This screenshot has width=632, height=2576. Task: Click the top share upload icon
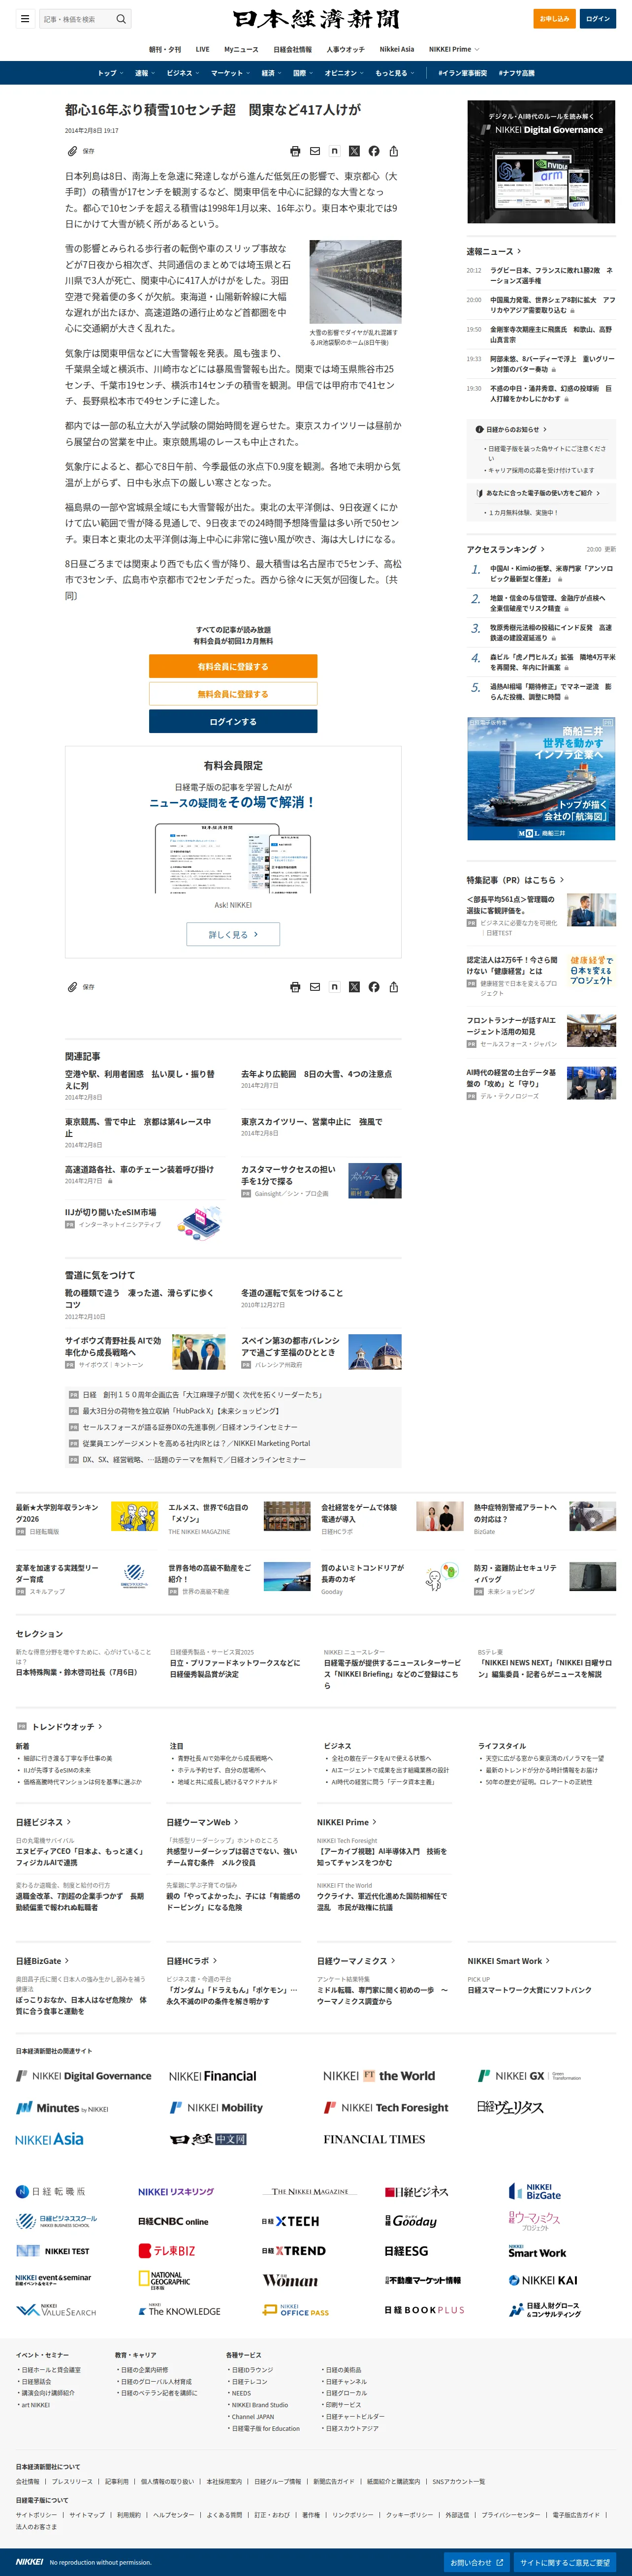click(x=394, y=151)
